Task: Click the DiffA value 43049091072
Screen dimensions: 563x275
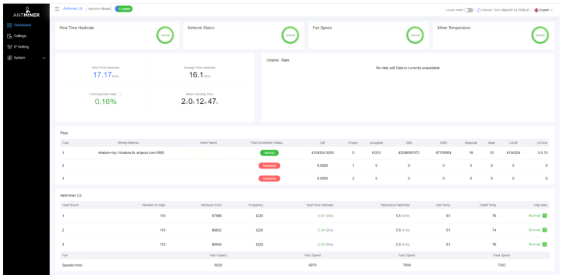Action: point(409,153)
